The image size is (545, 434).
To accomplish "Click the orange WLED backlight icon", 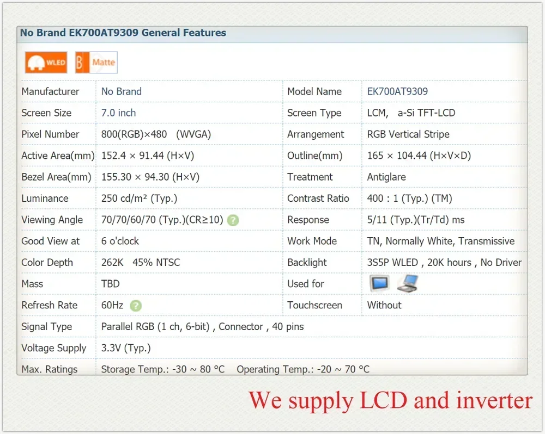I will pos(46,63).
